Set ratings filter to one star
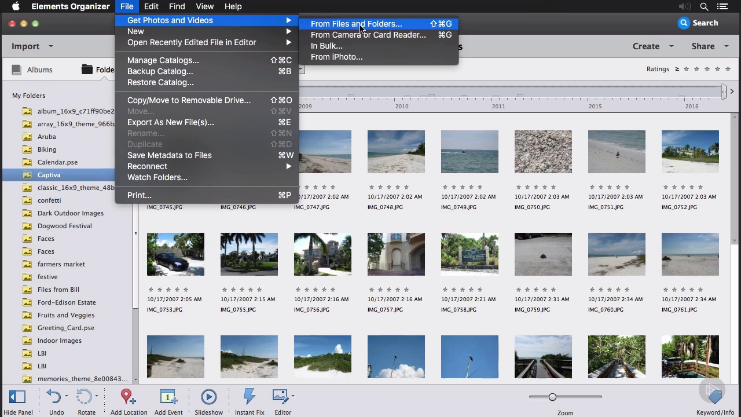The width and height of the screenshot is (741, 417). click(x=686, y=69)
